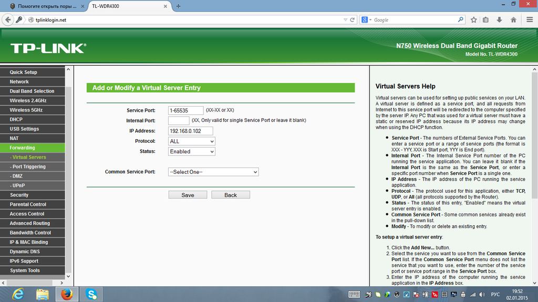Viewport: 538px width, 302px height.
Task: Close the TL-WDR4300 tab
Action: [x=165, y=6]
